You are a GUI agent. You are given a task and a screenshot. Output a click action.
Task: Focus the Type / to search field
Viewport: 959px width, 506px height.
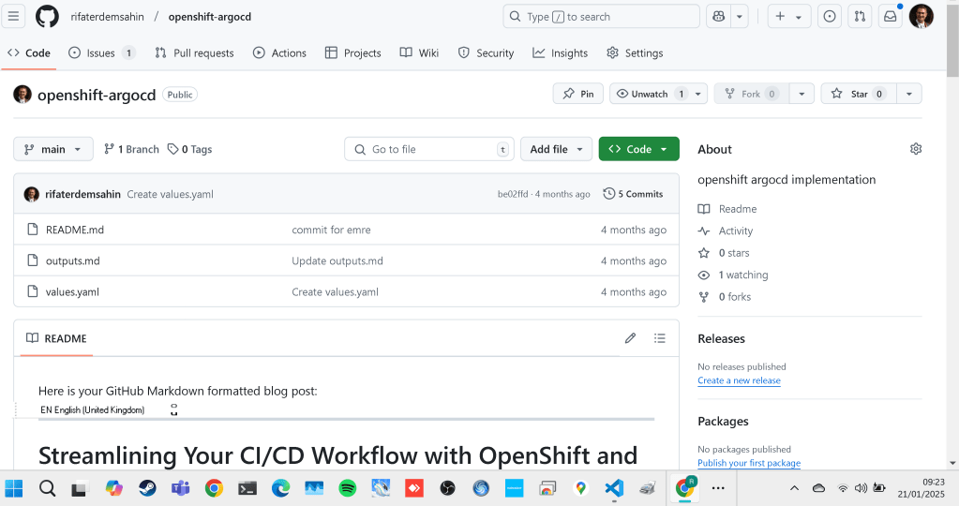tap(601, 17)
